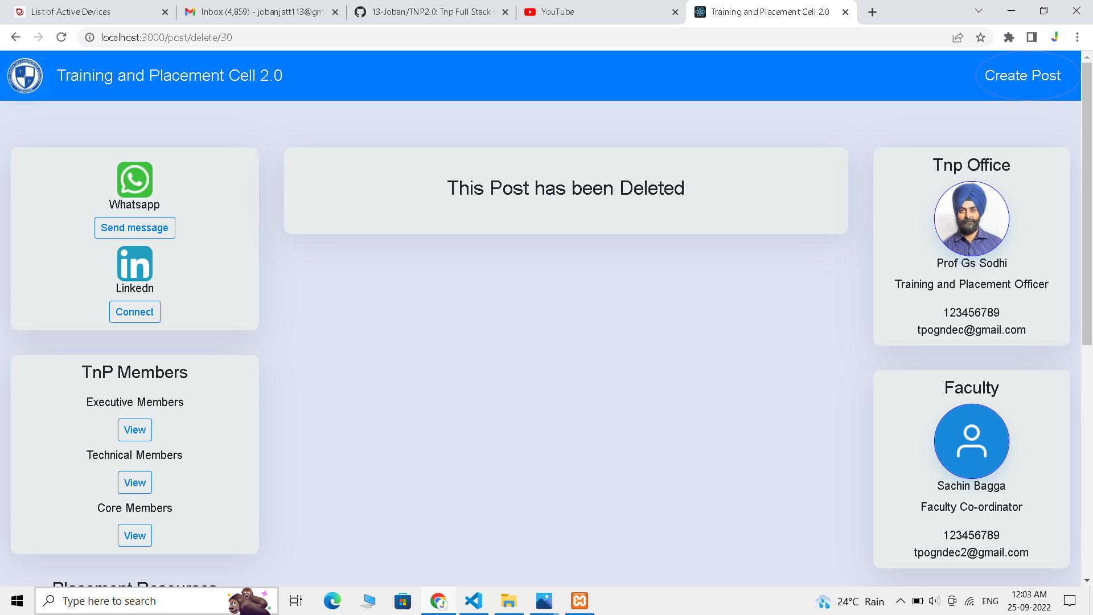The image size is (1093, 615).
Task: Click Prof Gs Sodhi's profile photo
Action: (971, 219)
